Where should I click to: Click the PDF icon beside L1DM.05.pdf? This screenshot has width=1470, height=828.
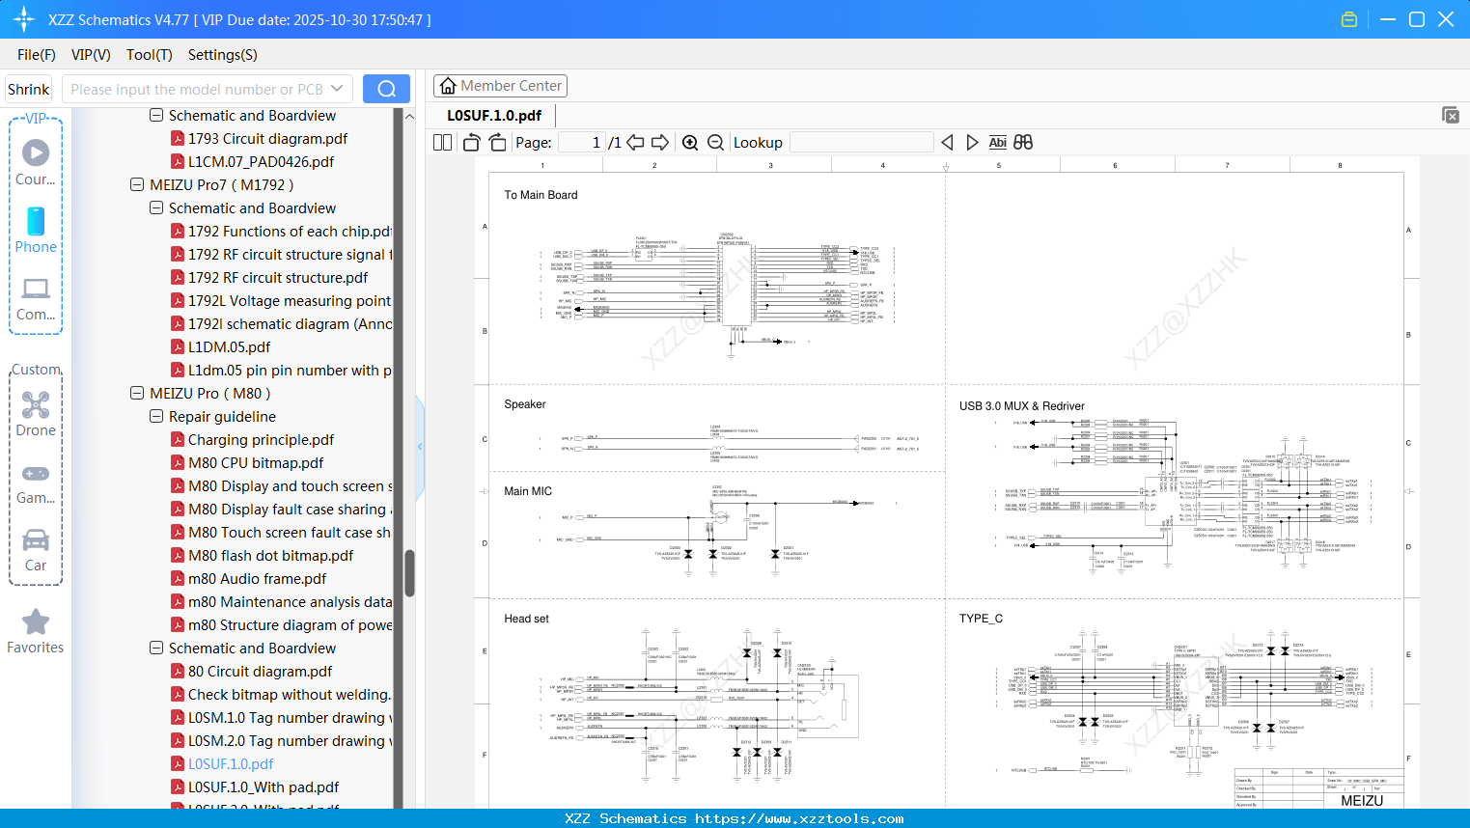[x=178, y=346]
